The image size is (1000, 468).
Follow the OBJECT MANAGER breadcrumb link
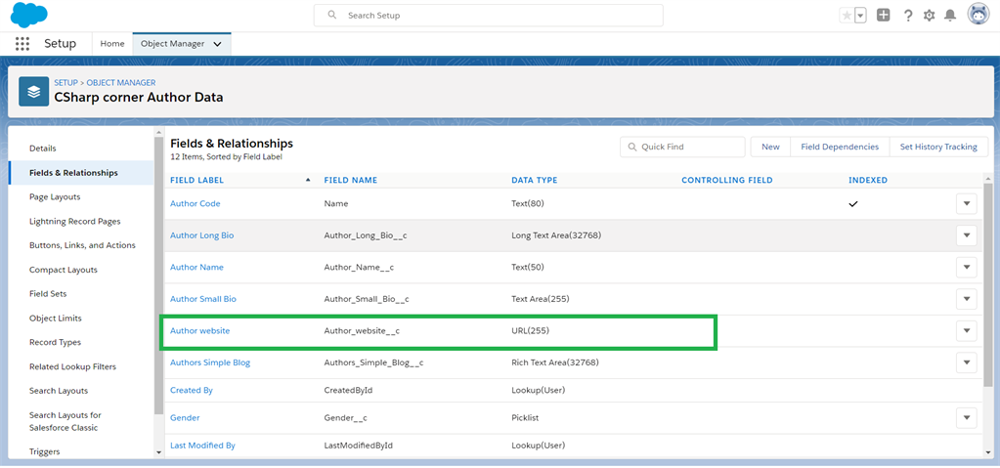click(x=121, y=83)
